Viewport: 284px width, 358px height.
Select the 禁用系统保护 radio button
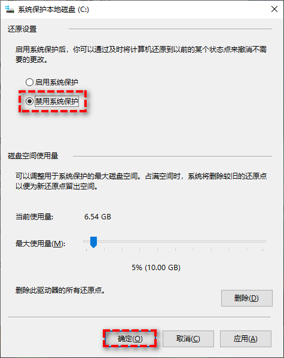click(x=29, y=101)
